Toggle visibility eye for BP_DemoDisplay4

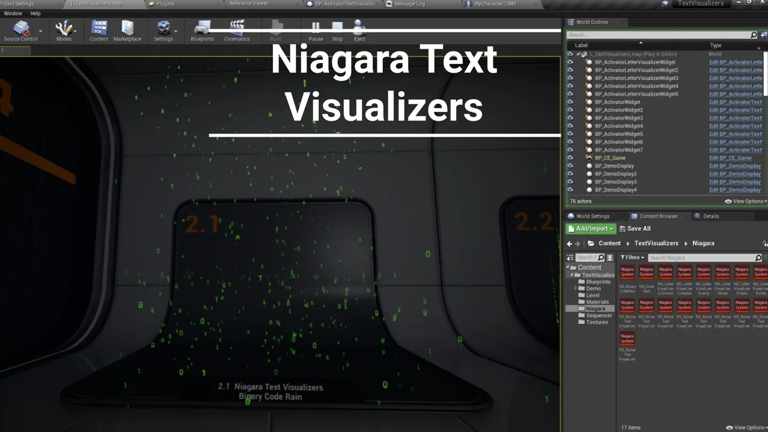click(570, 190)
